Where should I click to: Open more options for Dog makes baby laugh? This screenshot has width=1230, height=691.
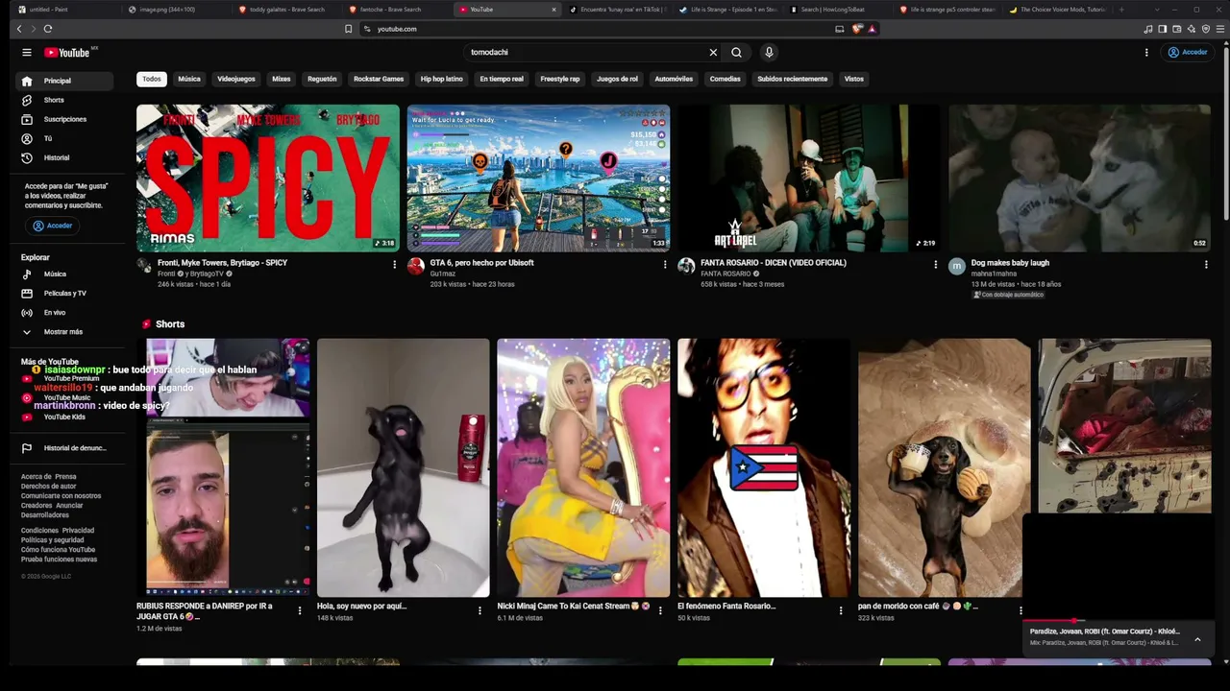[1206, 265]
